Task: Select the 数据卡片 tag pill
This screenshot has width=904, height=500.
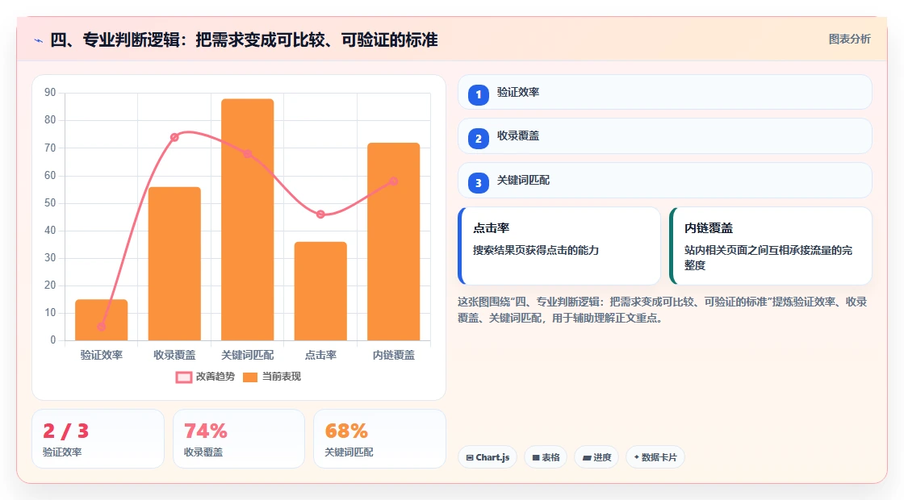Action: 655,457
